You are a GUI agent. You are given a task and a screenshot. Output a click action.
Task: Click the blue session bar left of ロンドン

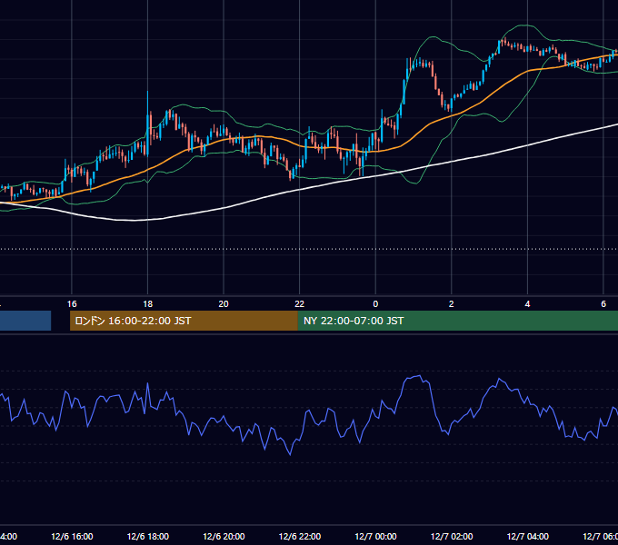(x=25, y=321)
